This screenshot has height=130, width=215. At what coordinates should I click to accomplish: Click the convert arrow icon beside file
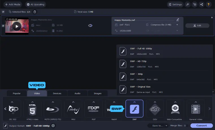point(90,26)
